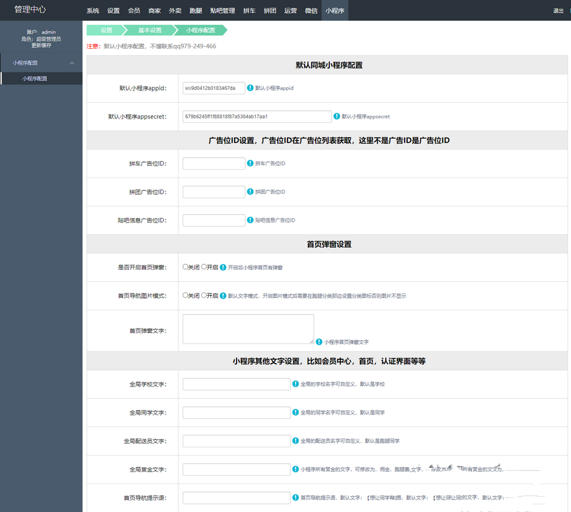Screen dimensions: 571x512
Task: Click info icon in 首页导航图片模式 row
Action: 223,296
